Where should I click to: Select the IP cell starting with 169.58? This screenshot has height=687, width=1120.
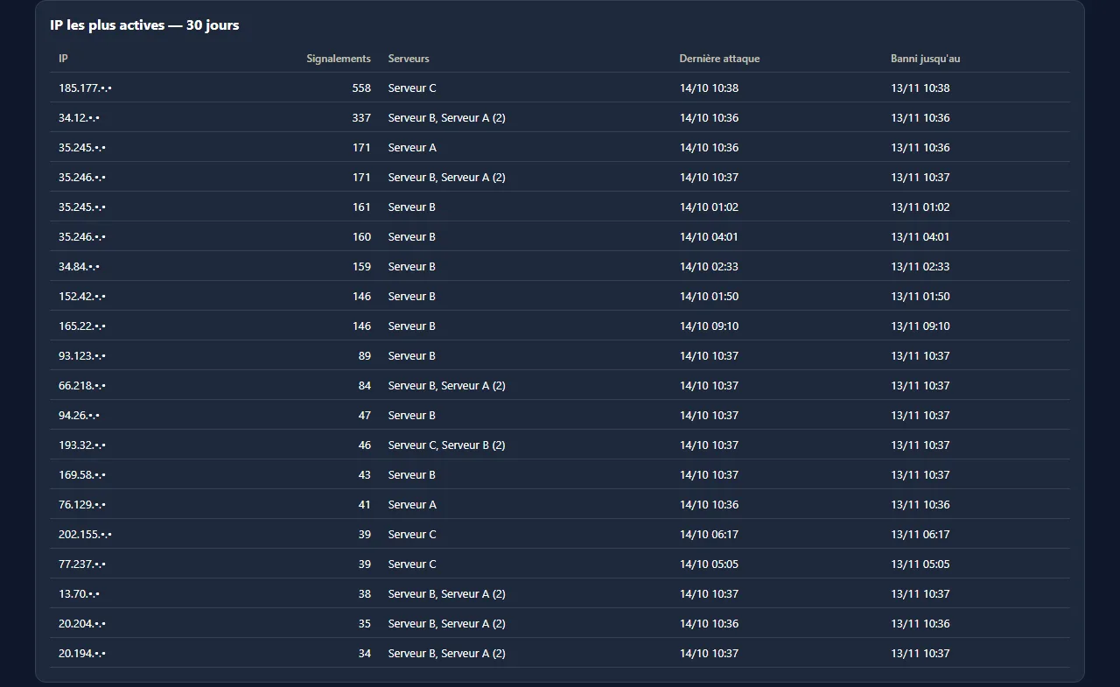82,475
